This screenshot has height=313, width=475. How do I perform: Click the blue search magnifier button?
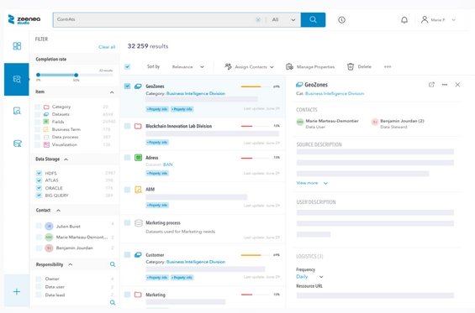tap(313, 19)
